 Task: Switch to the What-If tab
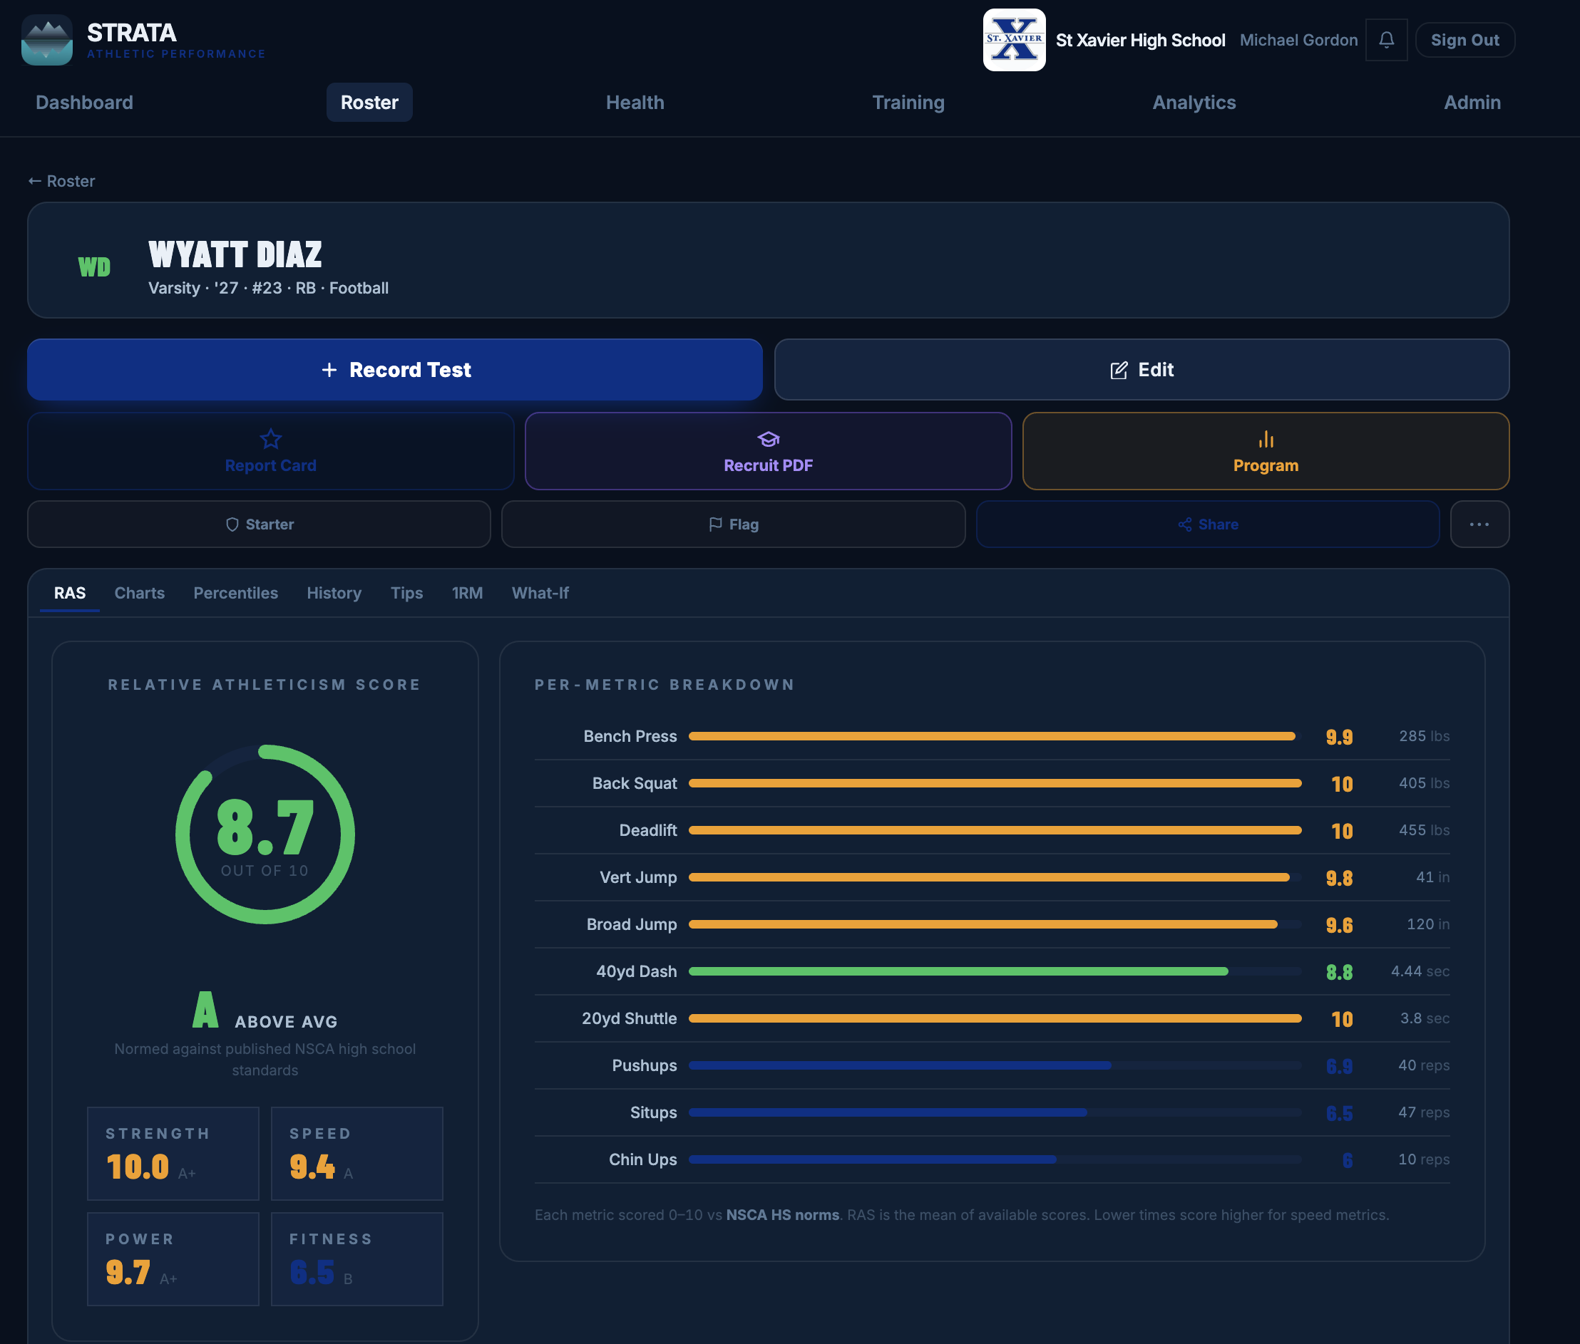540,593
